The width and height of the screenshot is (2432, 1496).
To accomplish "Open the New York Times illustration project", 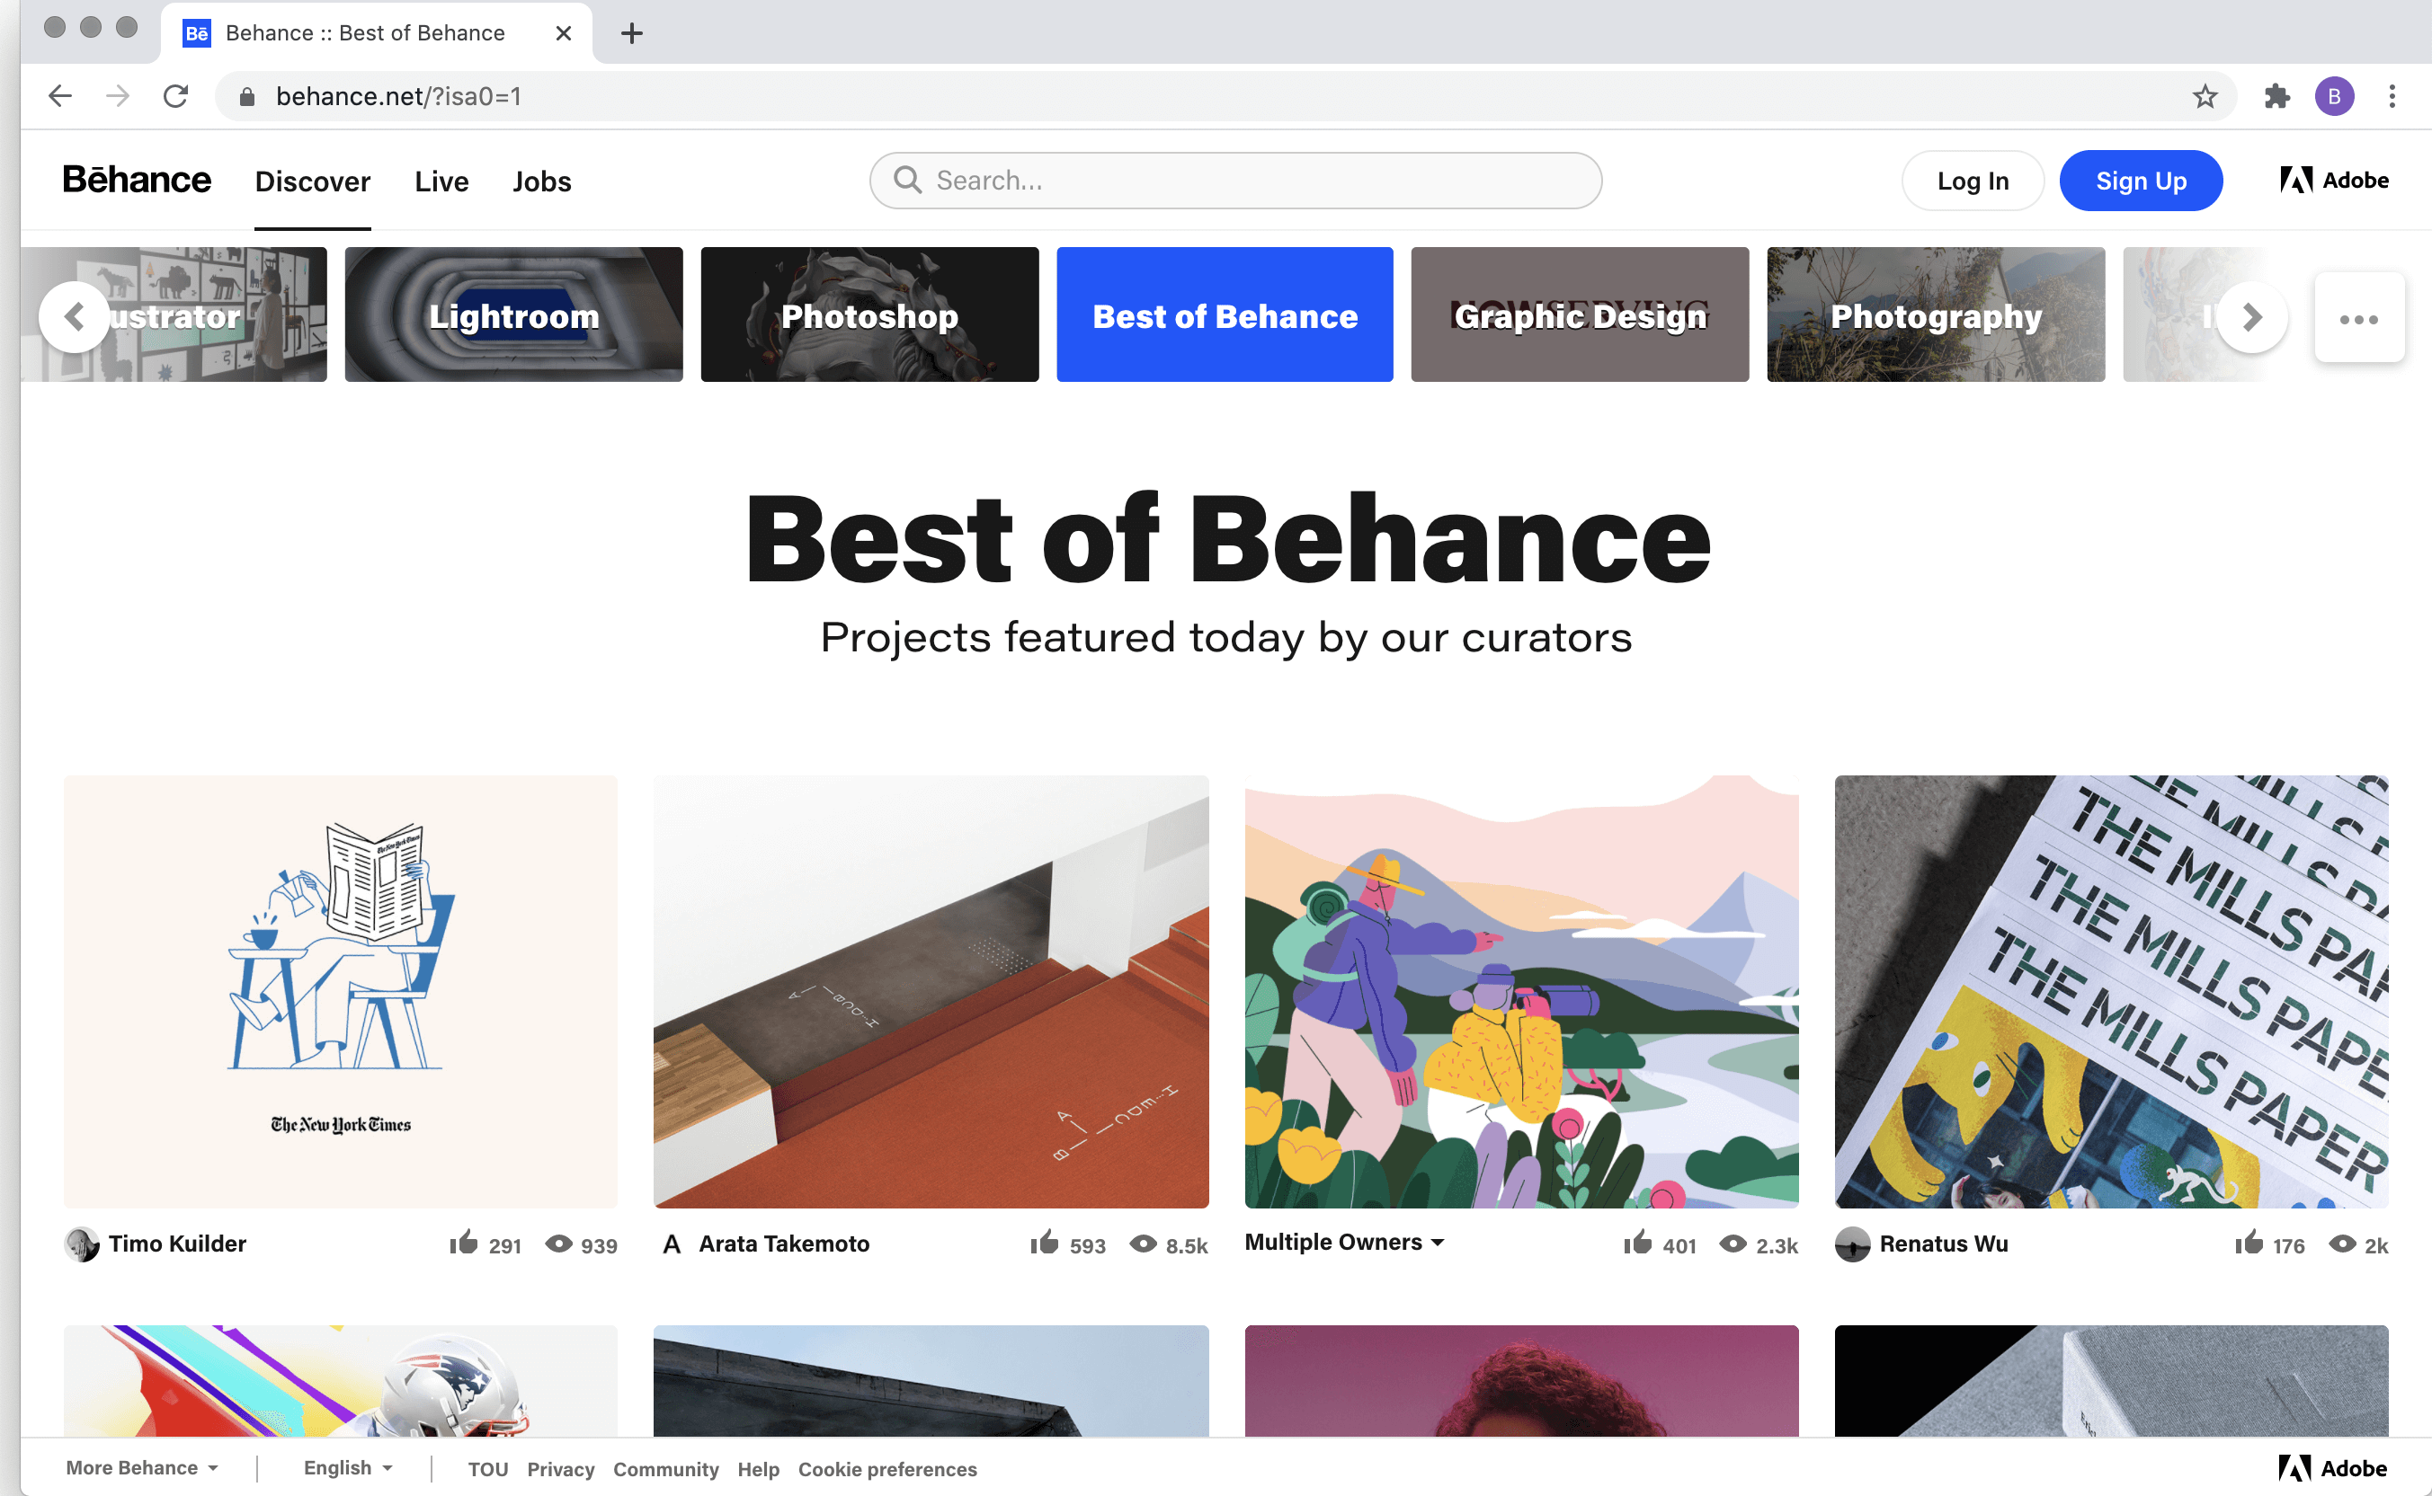I will (341, 991).
